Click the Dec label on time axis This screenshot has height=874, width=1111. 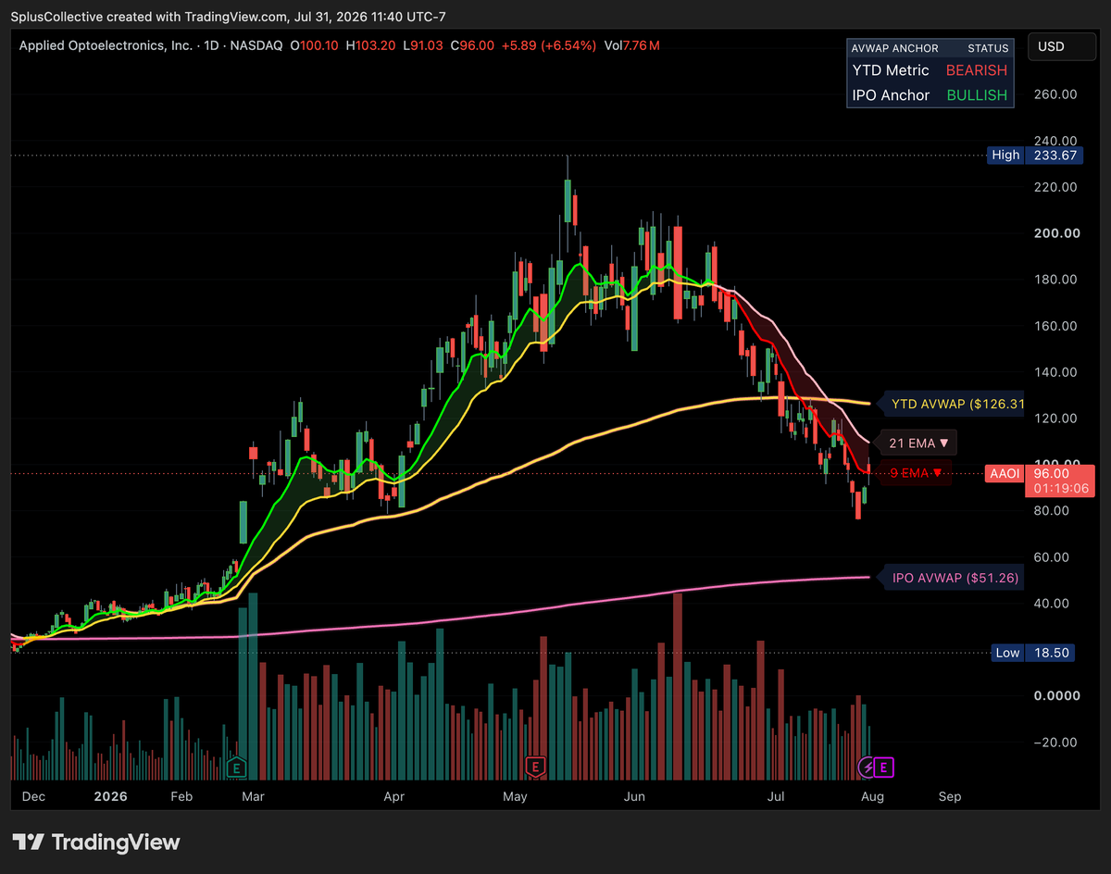pyautogui.click(x=32, y=796)
